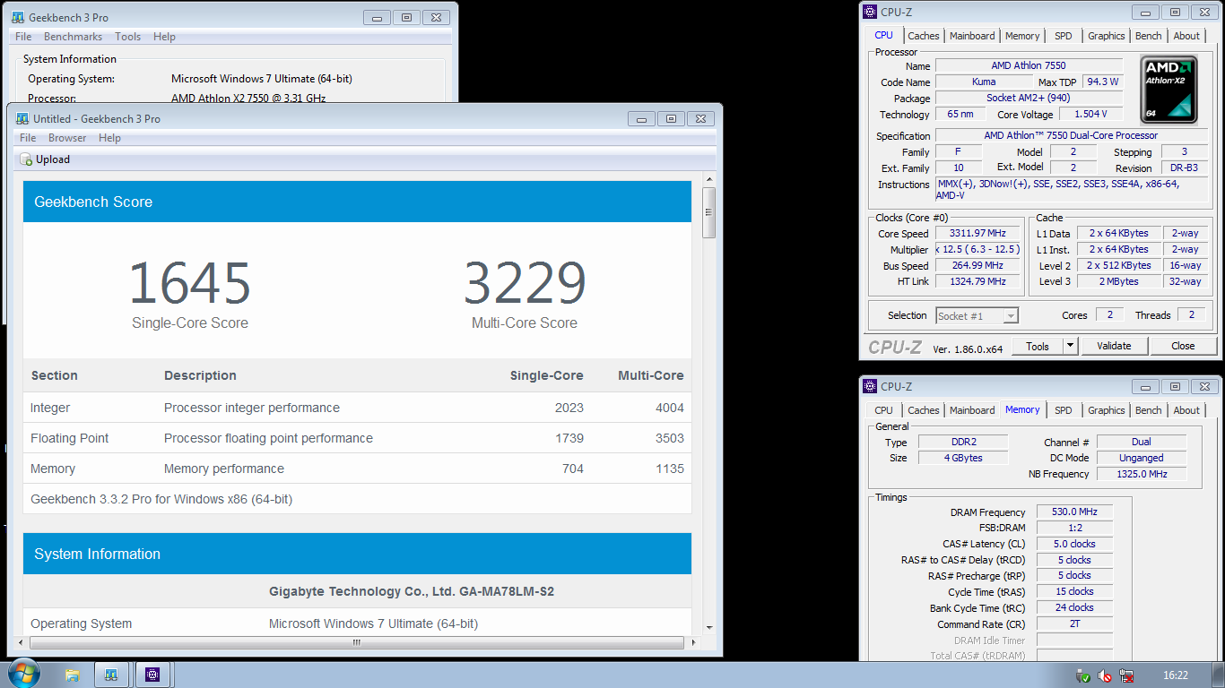This screenshot has width=1225, height=688.
Task: Click the Floating Point row in results table
Action: tap(357, 438)
